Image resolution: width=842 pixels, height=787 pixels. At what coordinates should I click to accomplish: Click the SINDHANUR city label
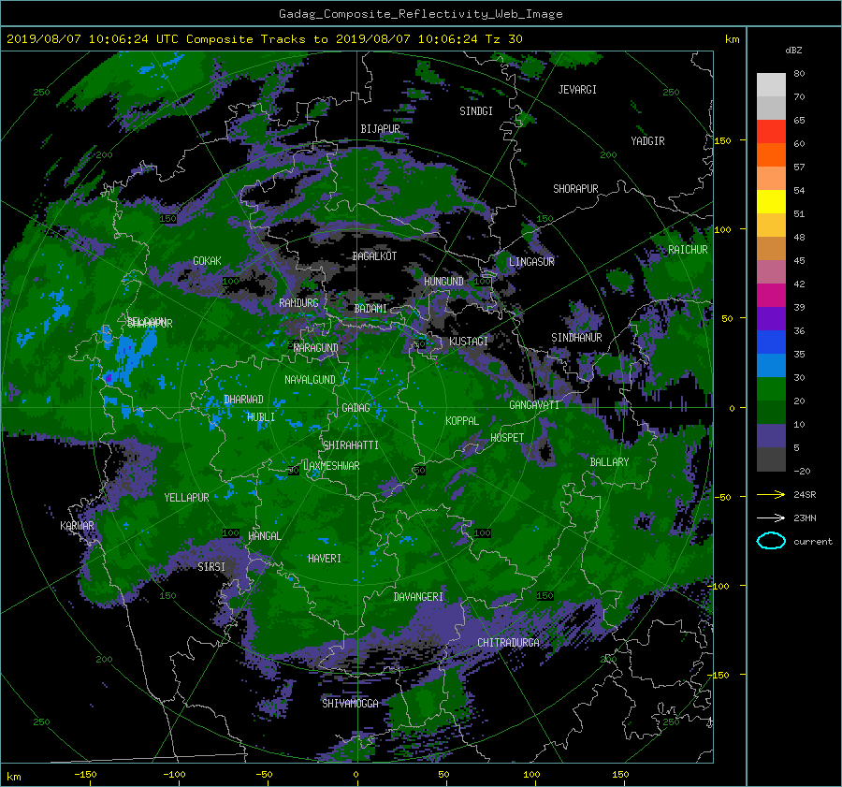pyautogui.click(x=576, y=338)
